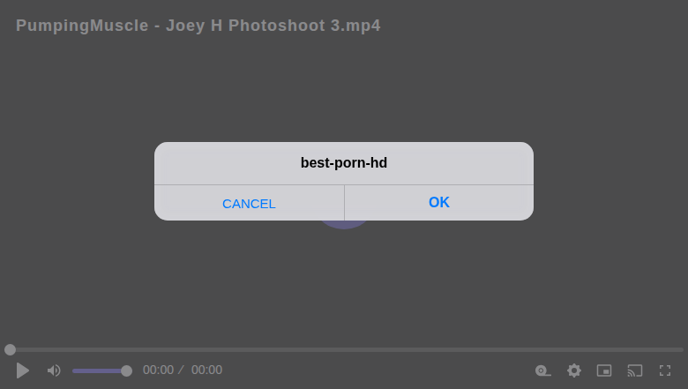This screenshot has height=389, width=688.
Task: Click the best-porn-hd dialog message
Action: 344,163
